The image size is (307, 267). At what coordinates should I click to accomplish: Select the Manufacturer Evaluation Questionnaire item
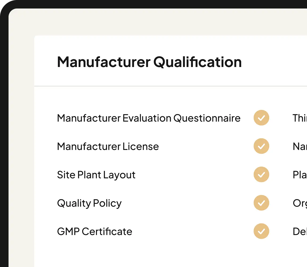[149, 118]
